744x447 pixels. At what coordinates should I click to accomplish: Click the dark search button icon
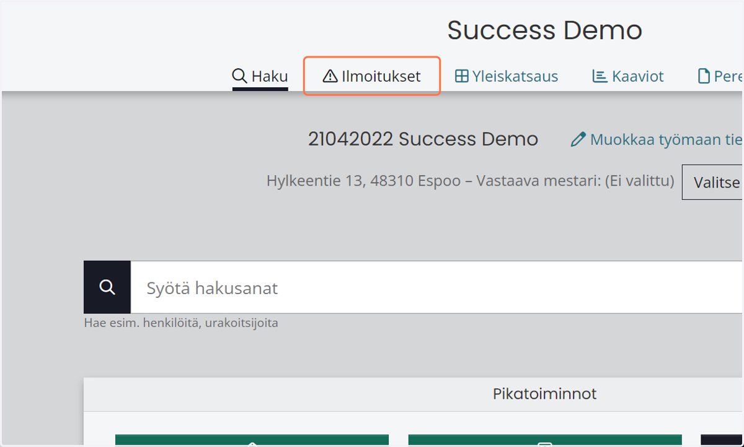(107, 287)
